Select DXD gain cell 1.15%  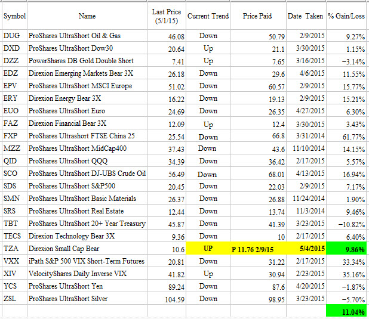click(346, 48)
